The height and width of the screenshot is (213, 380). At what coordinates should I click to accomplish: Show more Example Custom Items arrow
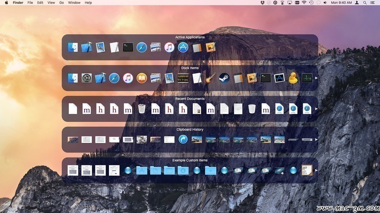pos(316,170)
